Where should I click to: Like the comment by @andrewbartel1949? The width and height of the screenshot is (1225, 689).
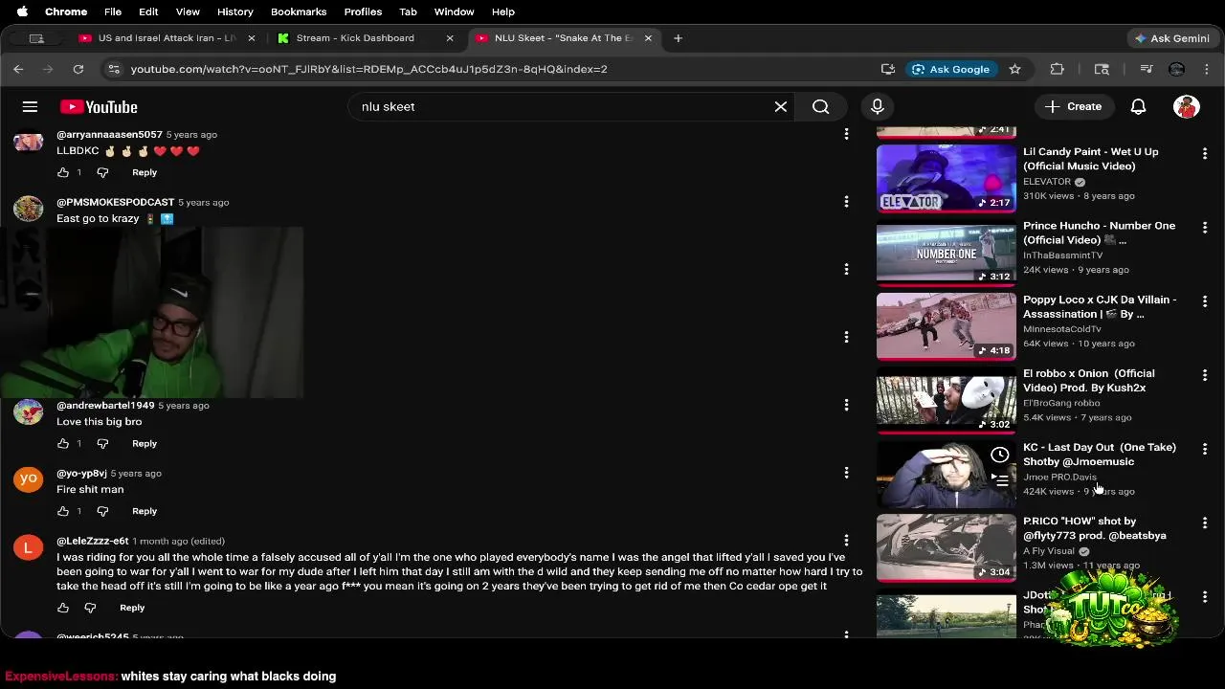pos(63,443)
